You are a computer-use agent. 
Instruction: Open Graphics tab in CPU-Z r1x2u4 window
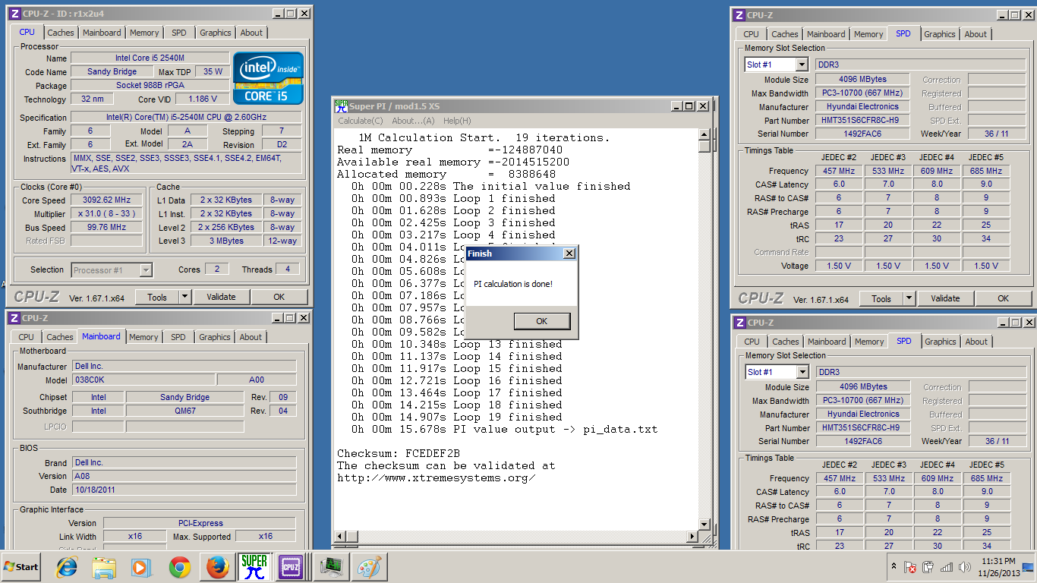click(216, 33)
